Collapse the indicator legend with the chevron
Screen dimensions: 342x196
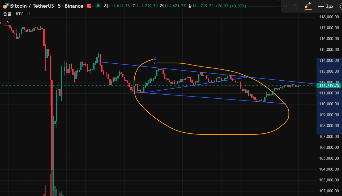click(x=7, y=22)
